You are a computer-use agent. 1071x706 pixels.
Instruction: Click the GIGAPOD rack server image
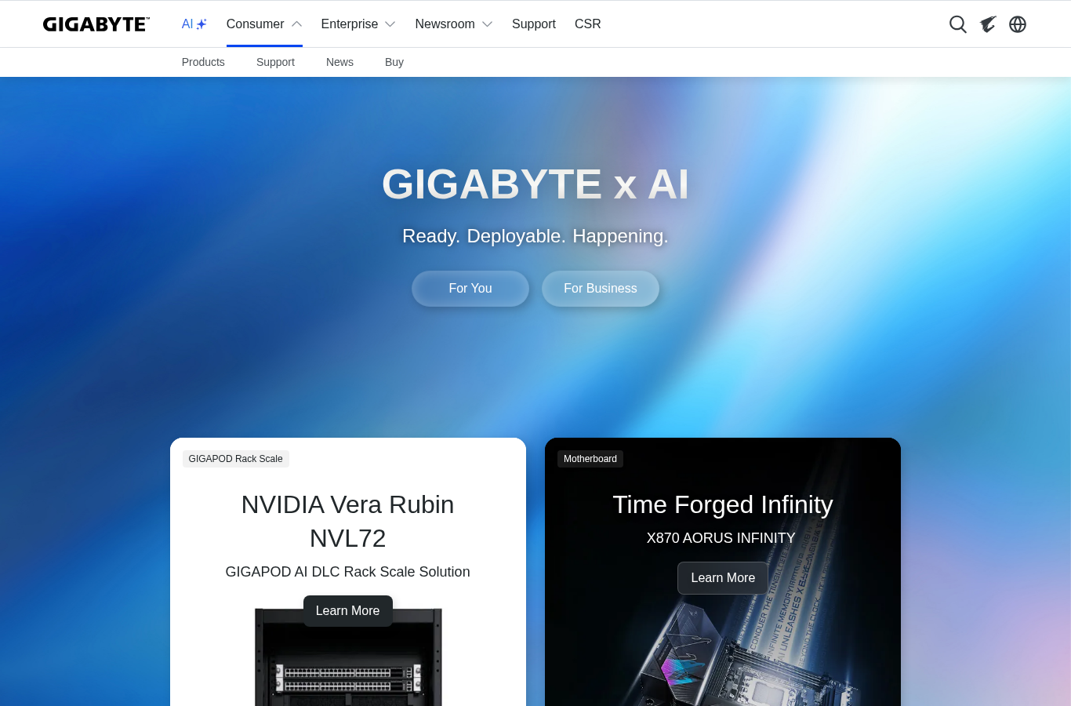point(348,657)
